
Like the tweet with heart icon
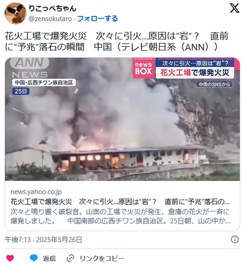pyautogui.click(x=10, y=258)
